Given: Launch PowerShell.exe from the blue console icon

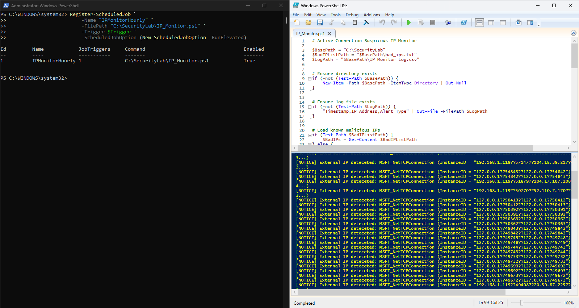Looking at the screenshot, I should click(464, 22).
